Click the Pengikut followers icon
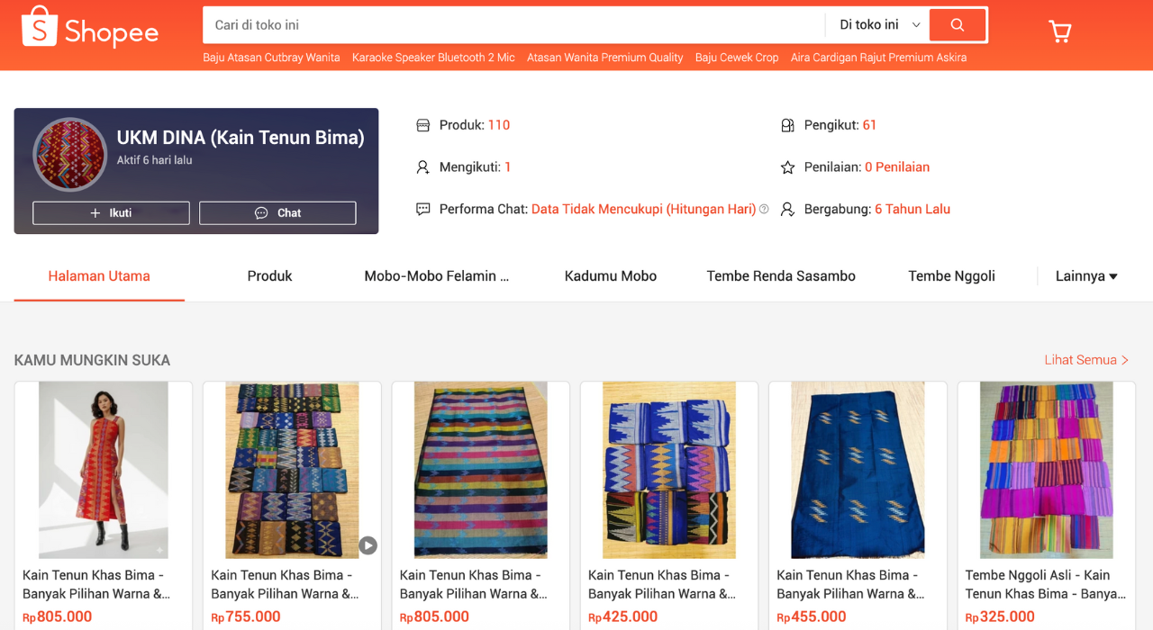 (787, 125)
